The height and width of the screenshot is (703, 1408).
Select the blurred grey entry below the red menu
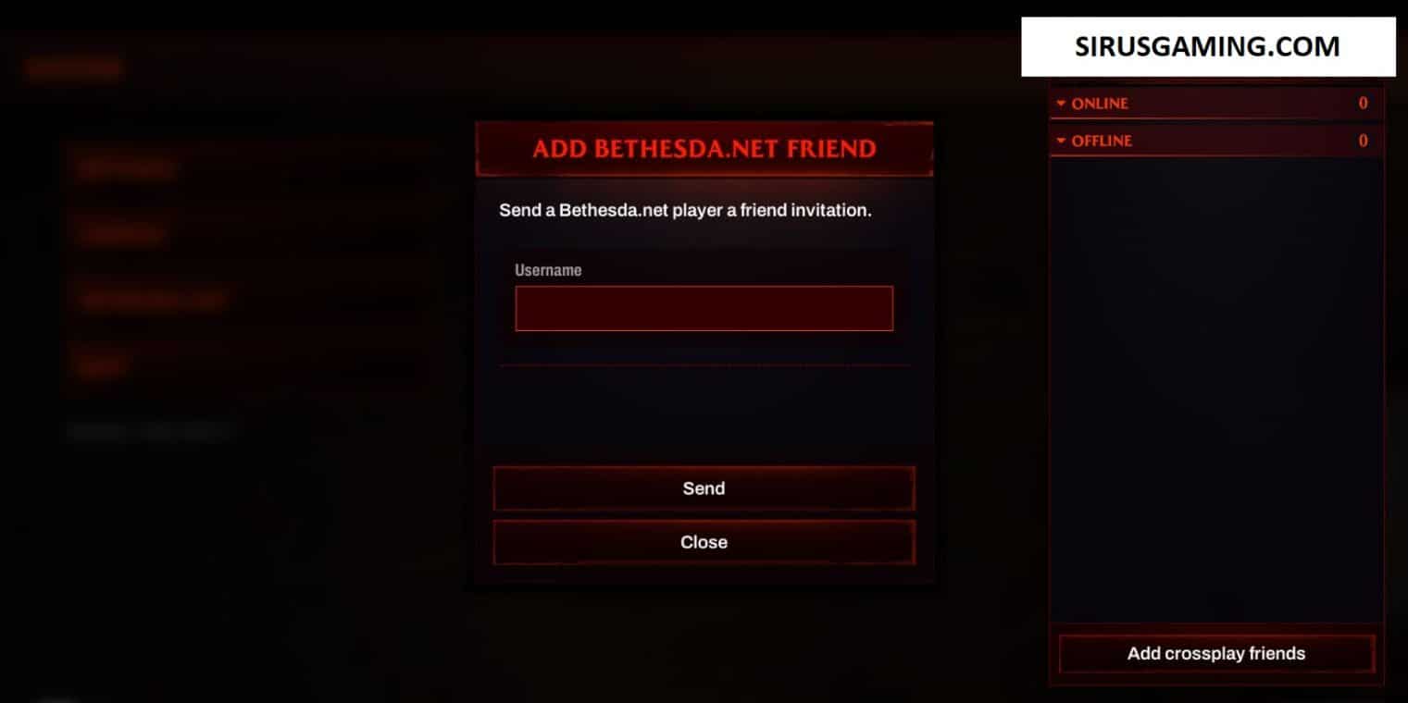click(x=149, y=431)
